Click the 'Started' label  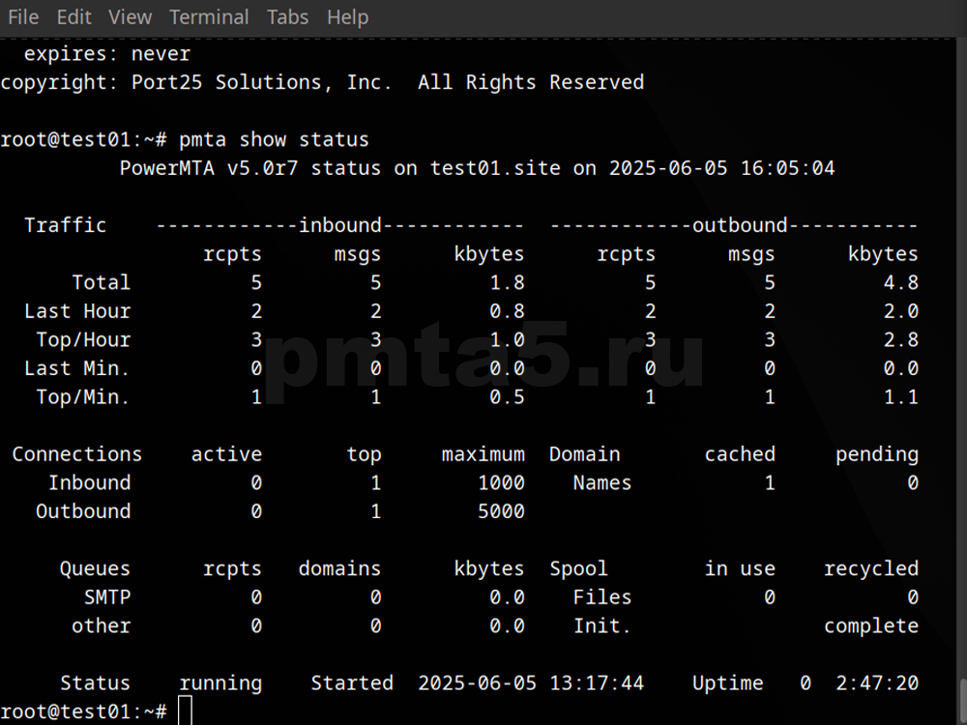(352, 683)
